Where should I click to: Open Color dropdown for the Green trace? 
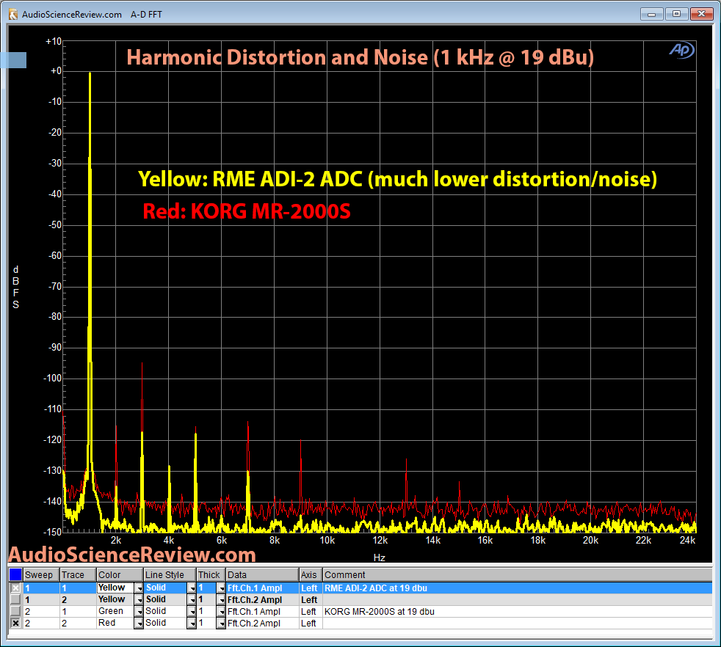click(139, 611)
